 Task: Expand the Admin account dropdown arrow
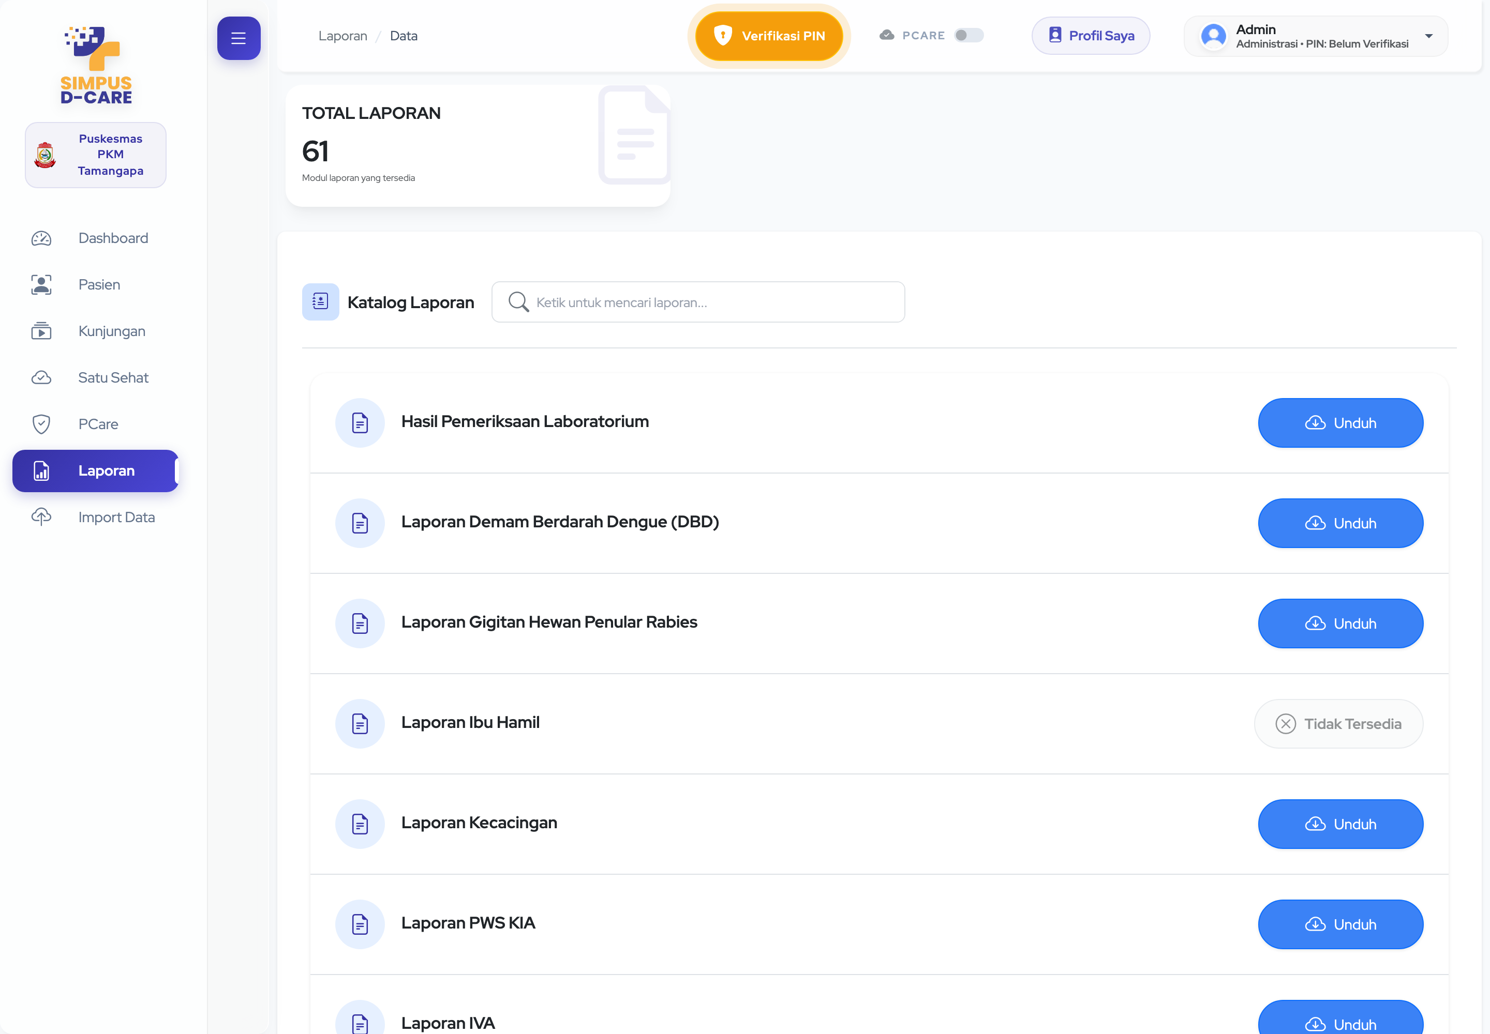pos(1429,36)
